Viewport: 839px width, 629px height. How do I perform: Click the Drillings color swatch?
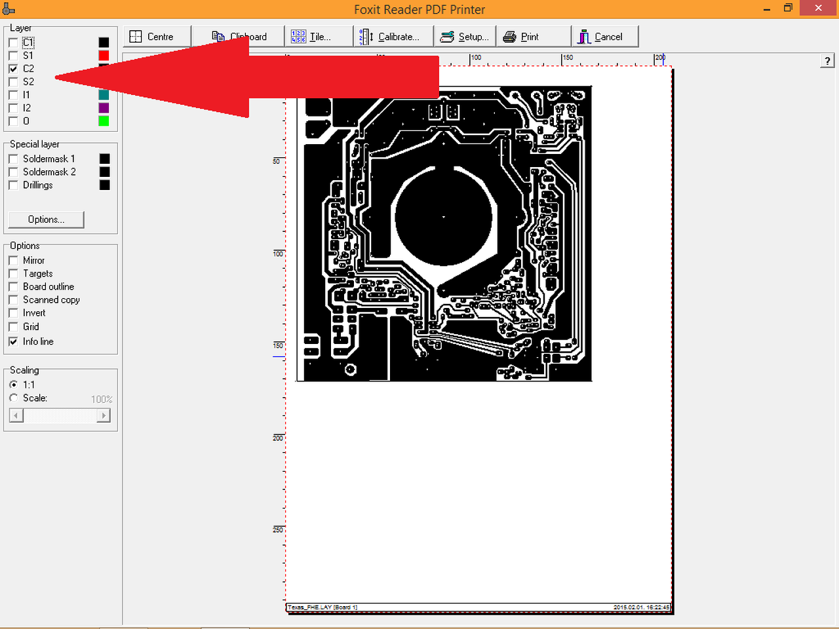coord(104,185)
